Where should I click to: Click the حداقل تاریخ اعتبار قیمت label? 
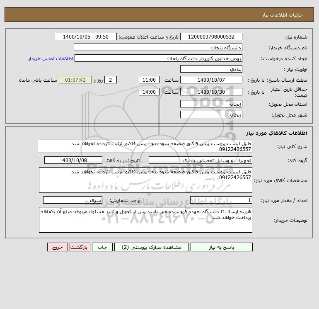289,92
